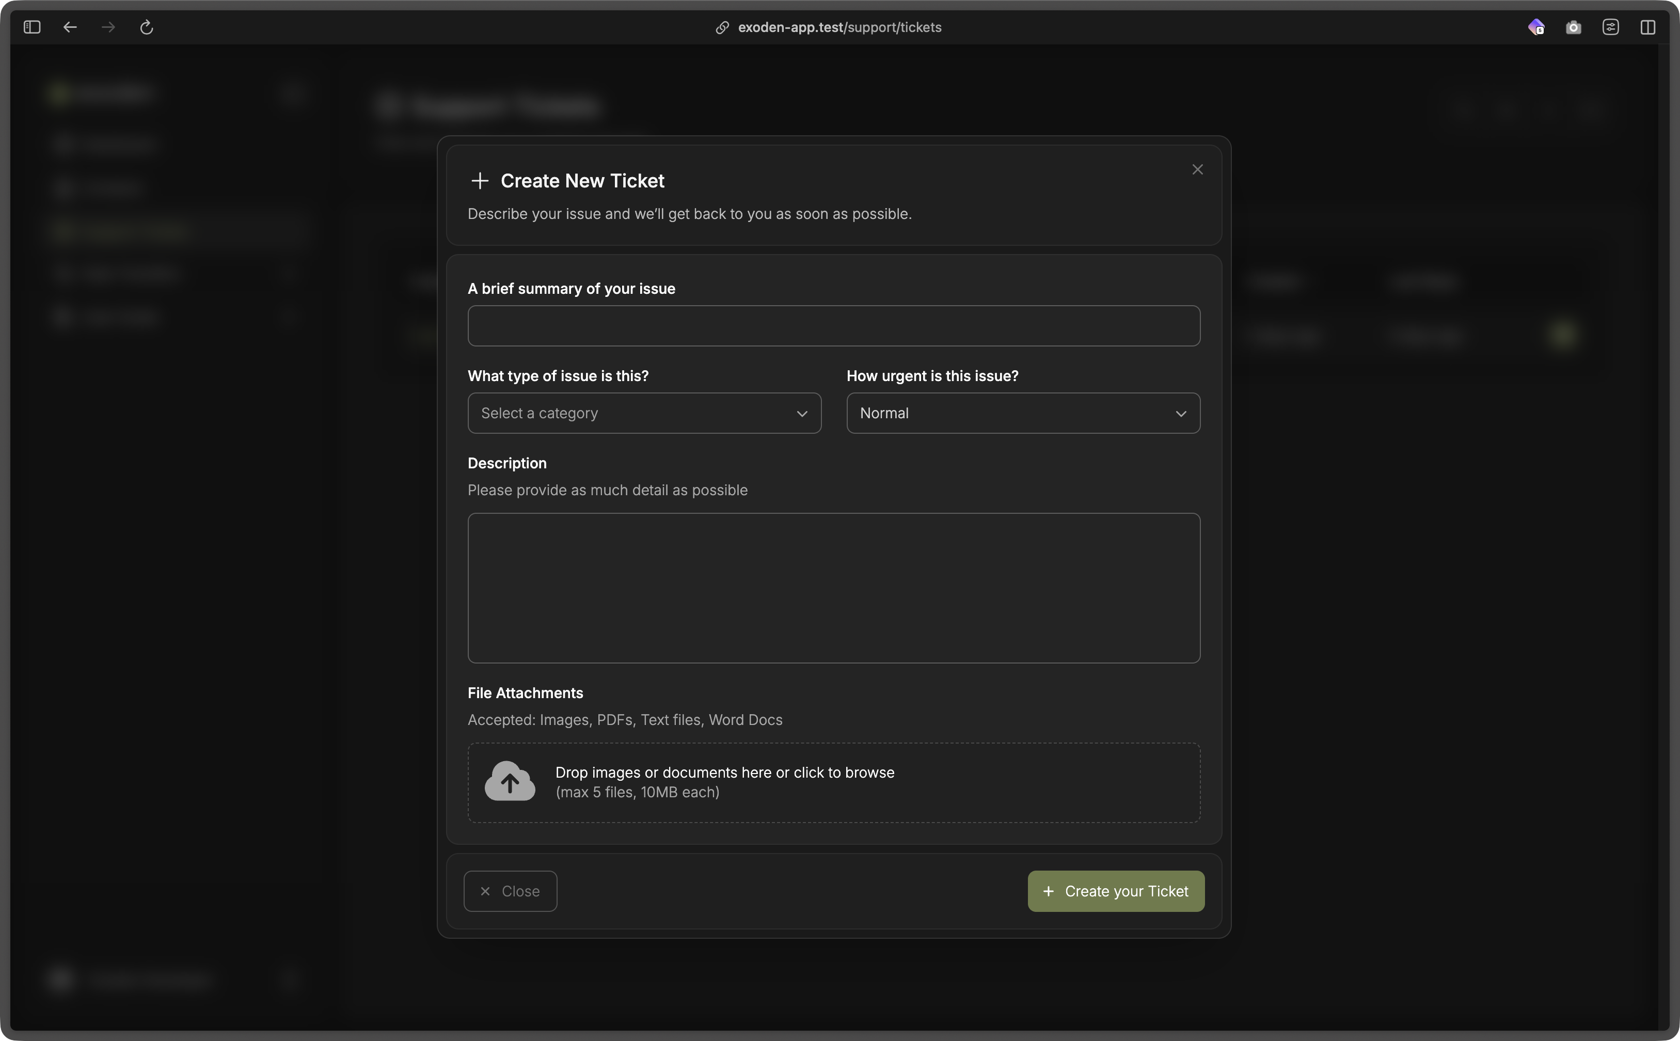Open the Select a category dropdown

[x=633, y=413]
